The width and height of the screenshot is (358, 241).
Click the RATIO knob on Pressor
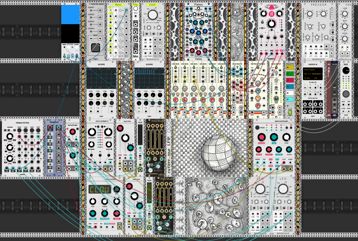click(x=323, y=14)
